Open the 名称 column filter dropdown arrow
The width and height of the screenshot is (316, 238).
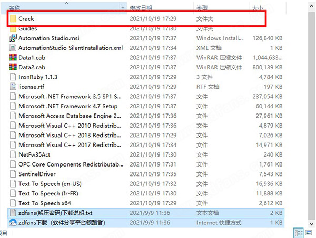click(x=123, y=8)
